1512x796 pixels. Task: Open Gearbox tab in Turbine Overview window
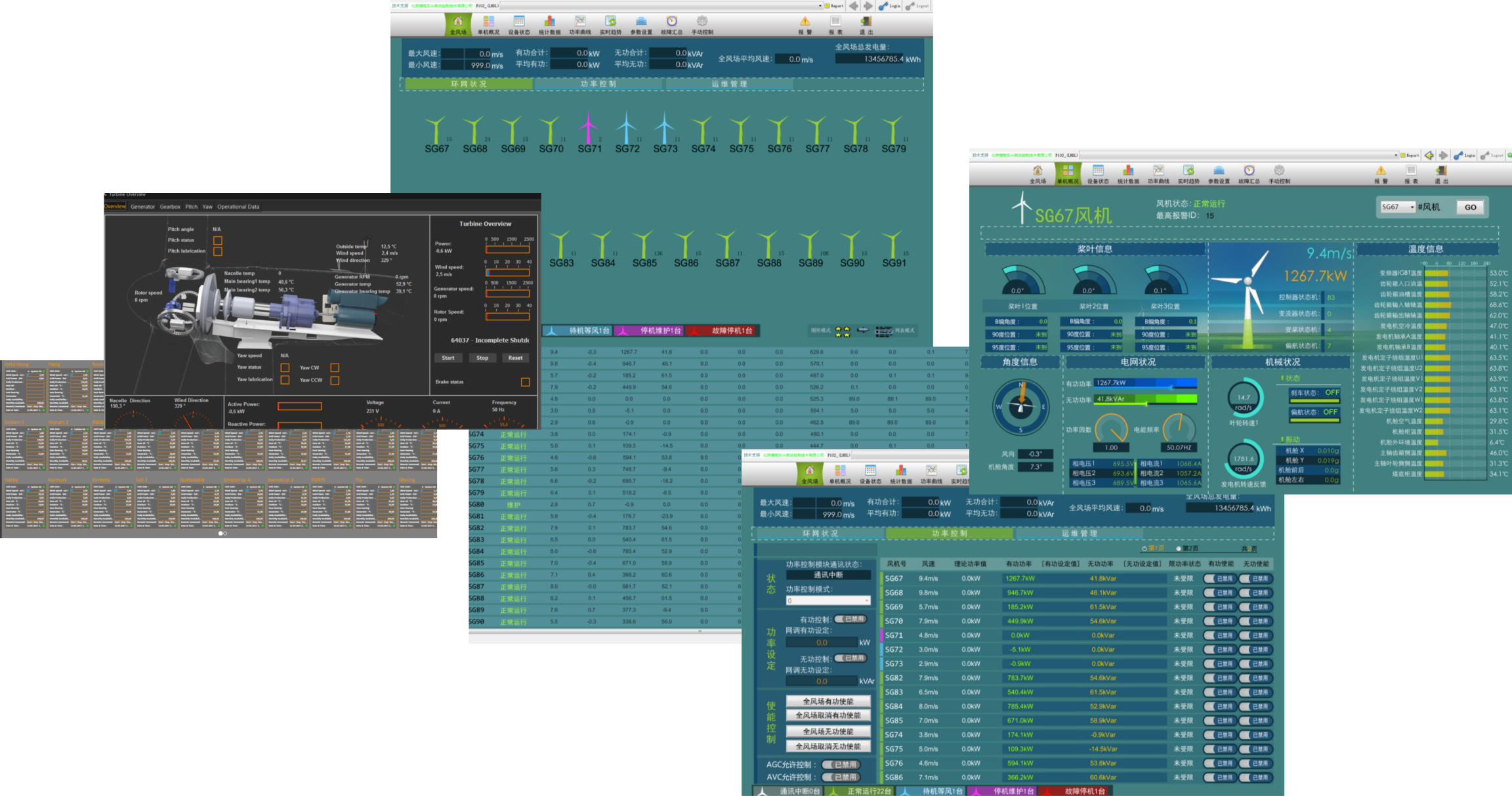170,207
